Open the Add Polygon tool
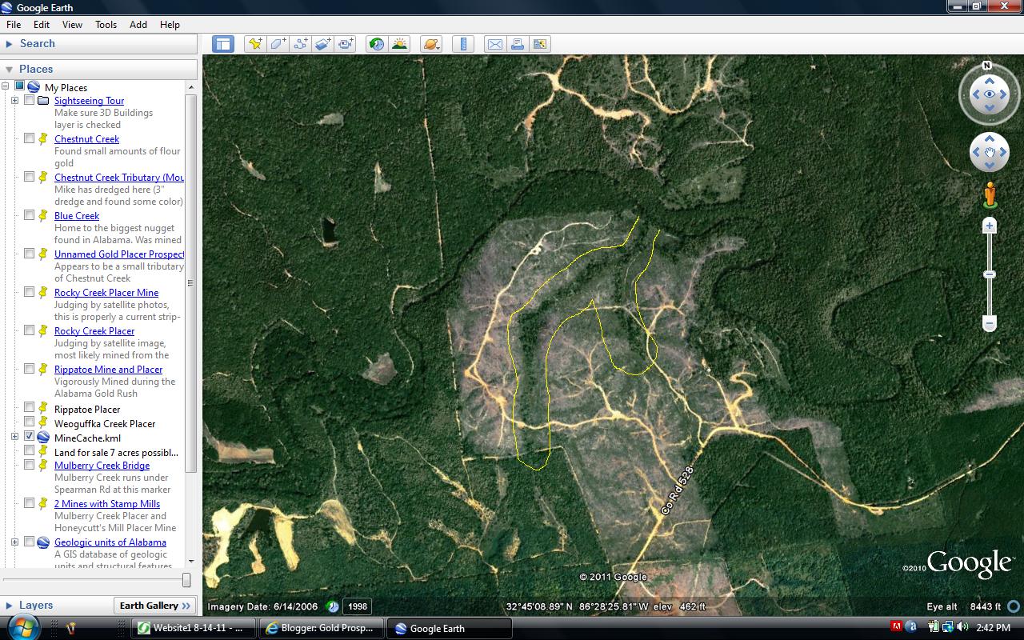The height and width of the screenshot is (640, 1024). (x=278, y=44)
